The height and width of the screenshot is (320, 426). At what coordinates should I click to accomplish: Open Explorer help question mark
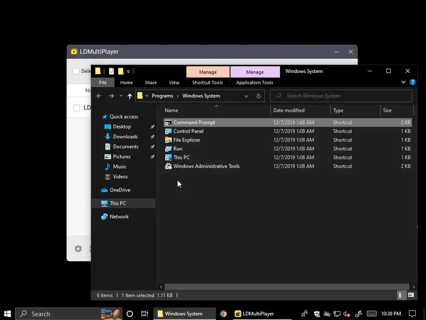pyautogui.click(x=412, y=82)
